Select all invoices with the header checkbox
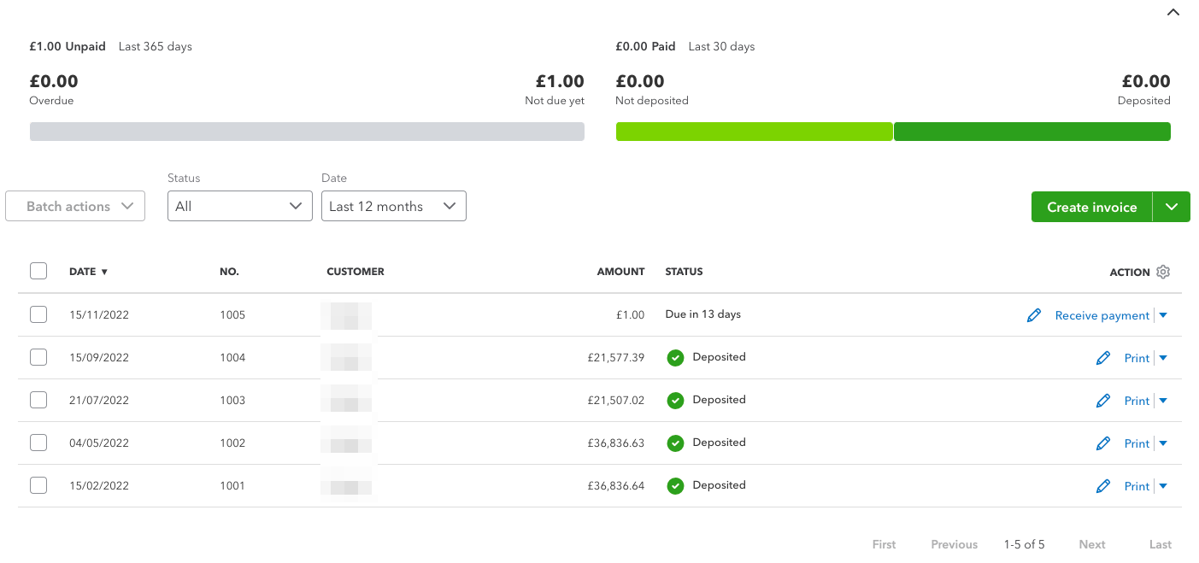 tap(38, 270)
